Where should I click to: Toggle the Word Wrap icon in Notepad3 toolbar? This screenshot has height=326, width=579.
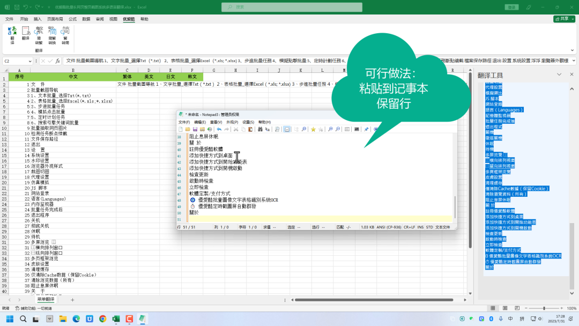[287, 129]
